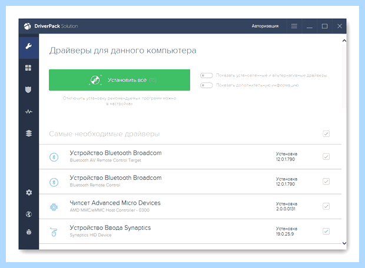Open settings via gear sidebar icon
The width and height of the screenshot is (365, 268).
click(x=29, y=192)
